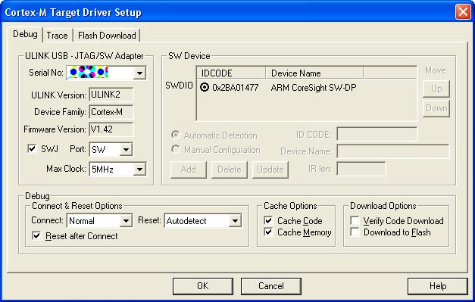Enable Download to Flash
Screen dimensions: 475x302
355,232
